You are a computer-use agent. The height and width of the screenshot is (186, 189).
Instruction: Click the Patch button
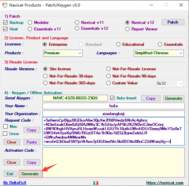click(x=173, y=22)
